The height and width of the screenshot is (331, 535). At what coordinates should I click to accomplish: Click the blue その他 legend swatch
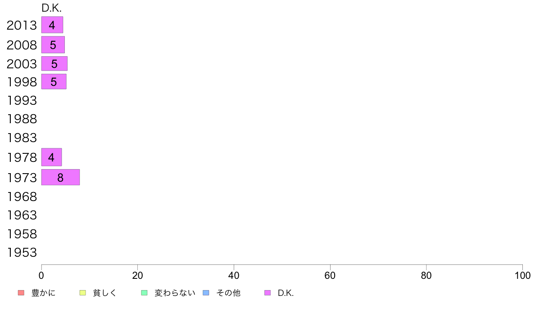(x=206, y=293)
